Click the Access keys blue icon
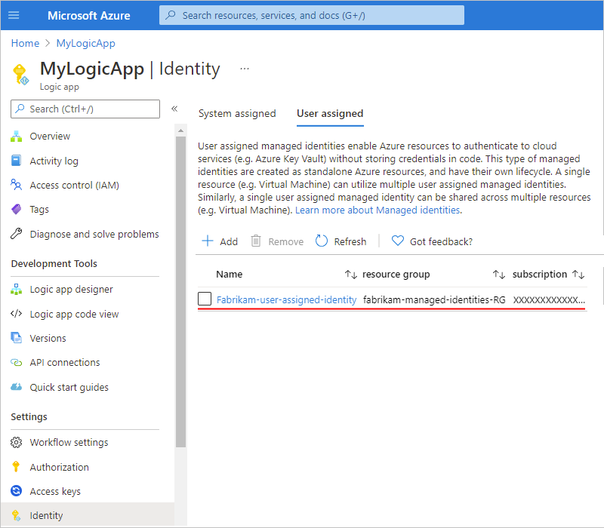This screenshot has height=528, width=604. (16, 491)
